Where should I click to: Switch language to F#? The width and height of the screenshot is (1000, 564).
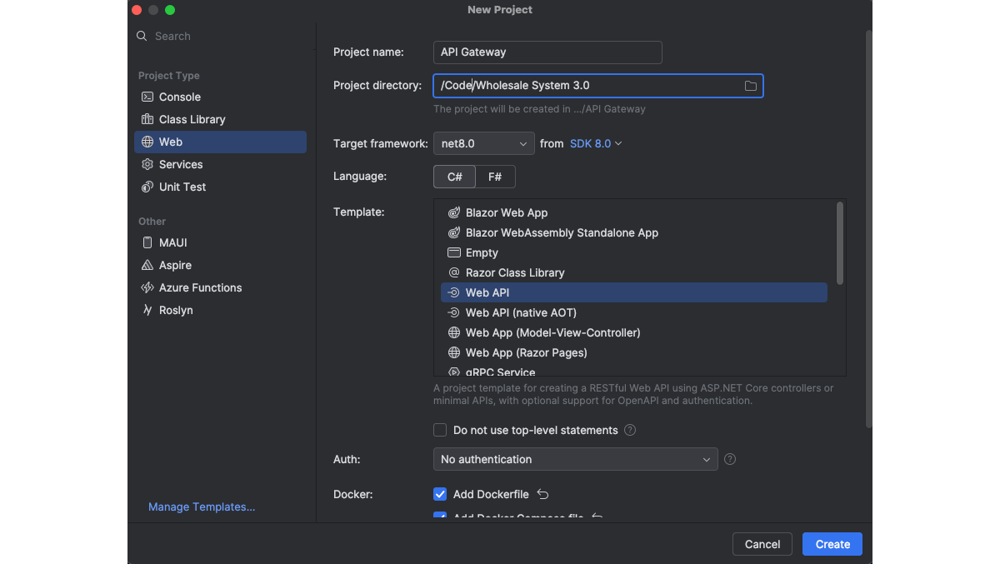(495, 177)
